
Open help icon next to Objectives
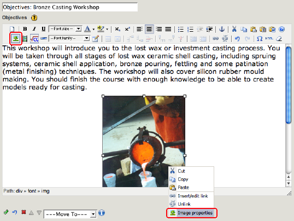tap(34, 18)
